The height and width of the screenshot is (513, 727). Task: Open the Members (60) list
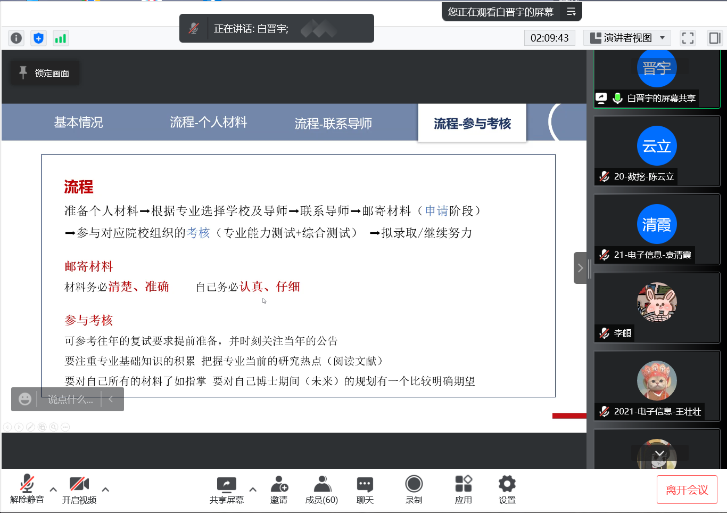321,490
